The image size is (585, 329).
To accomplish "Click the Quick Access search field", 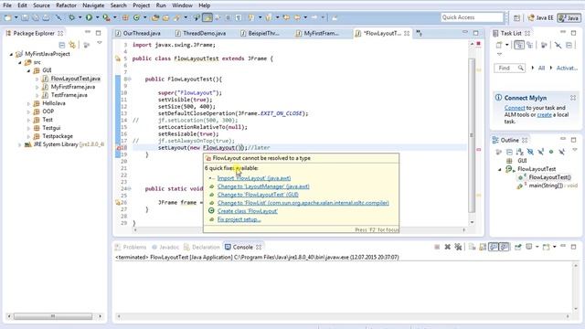I will (472, 17).
